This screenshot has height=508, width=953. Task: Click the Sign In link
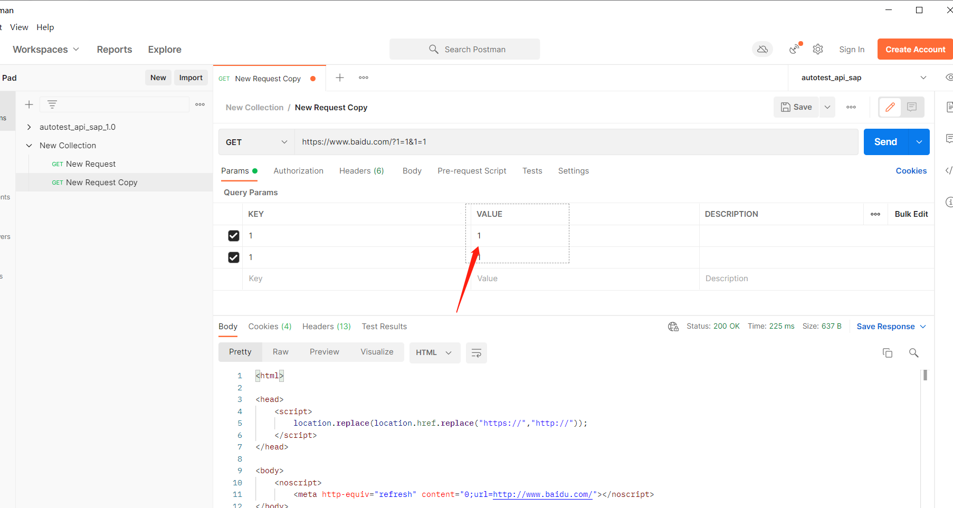click(852, 49)
